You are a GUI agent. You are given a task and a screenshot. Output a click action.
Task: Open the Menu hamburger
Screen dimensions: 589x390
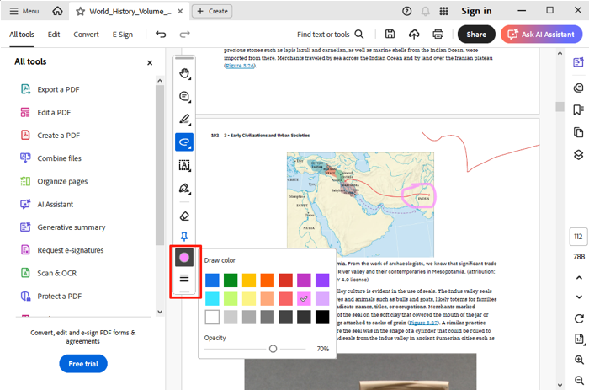(24, 11)
